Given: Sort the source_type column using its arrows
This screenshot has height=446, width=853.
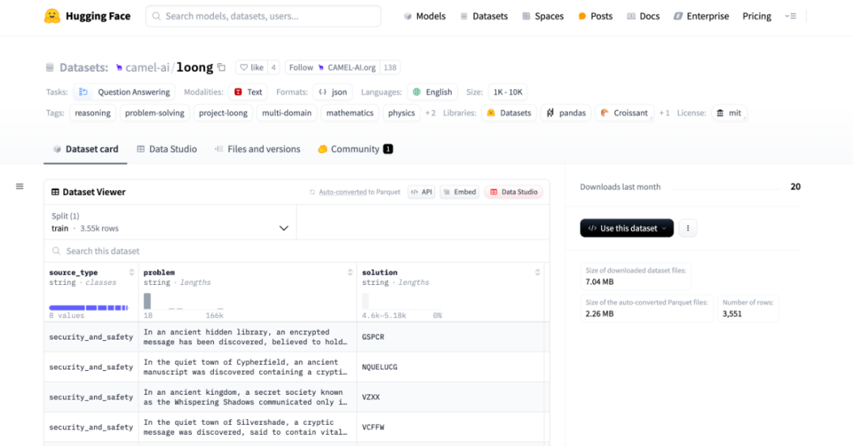Looking at the screenshot, I should click(x=131, y=272).
